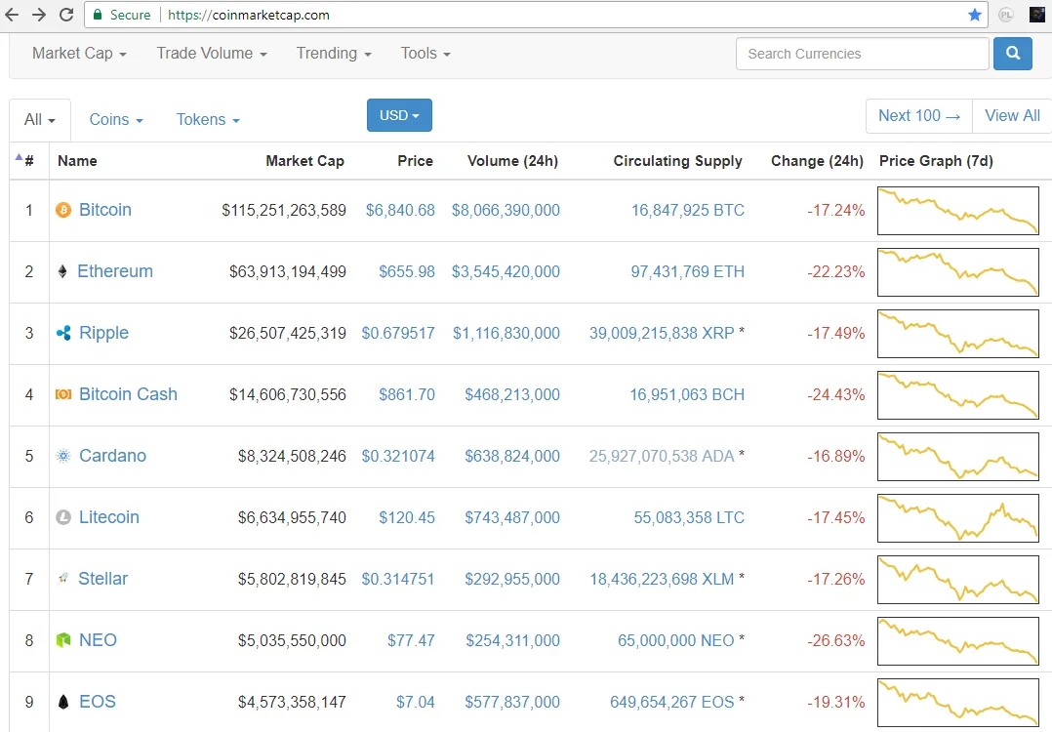Click the magnifier search button
The image size is (1052, 732).
click(1012, 53)
